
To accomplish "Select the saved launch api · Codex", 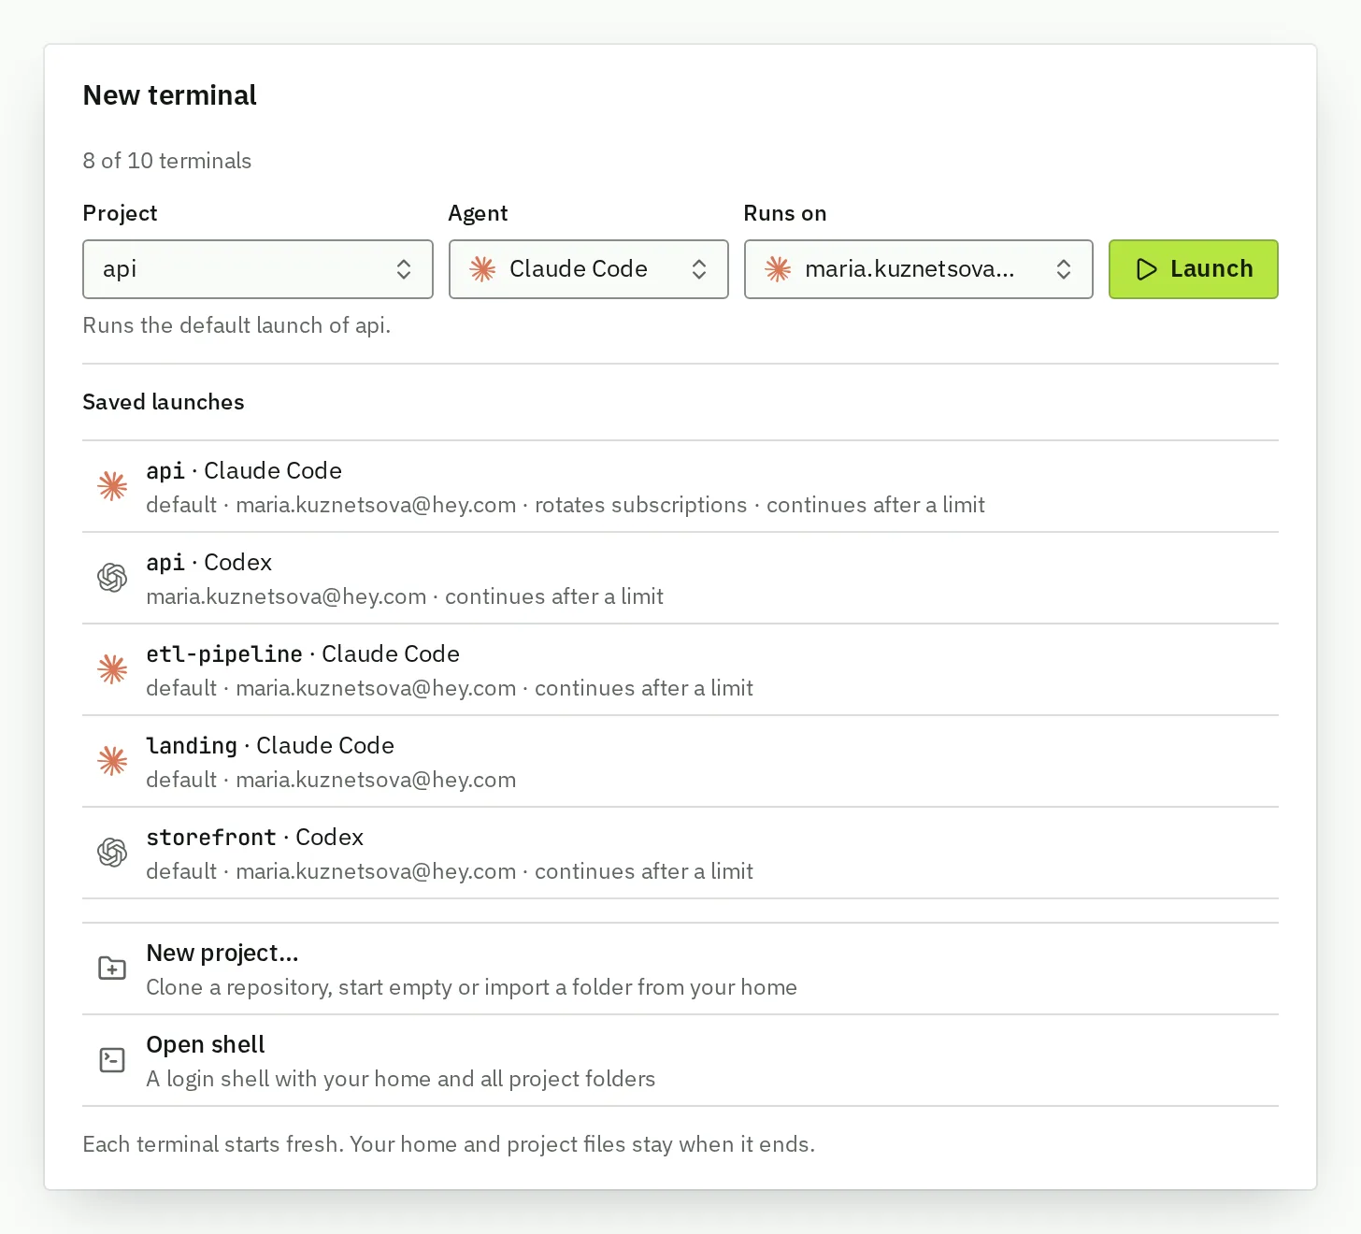I will pyautogui.click(x=680, y=578).
